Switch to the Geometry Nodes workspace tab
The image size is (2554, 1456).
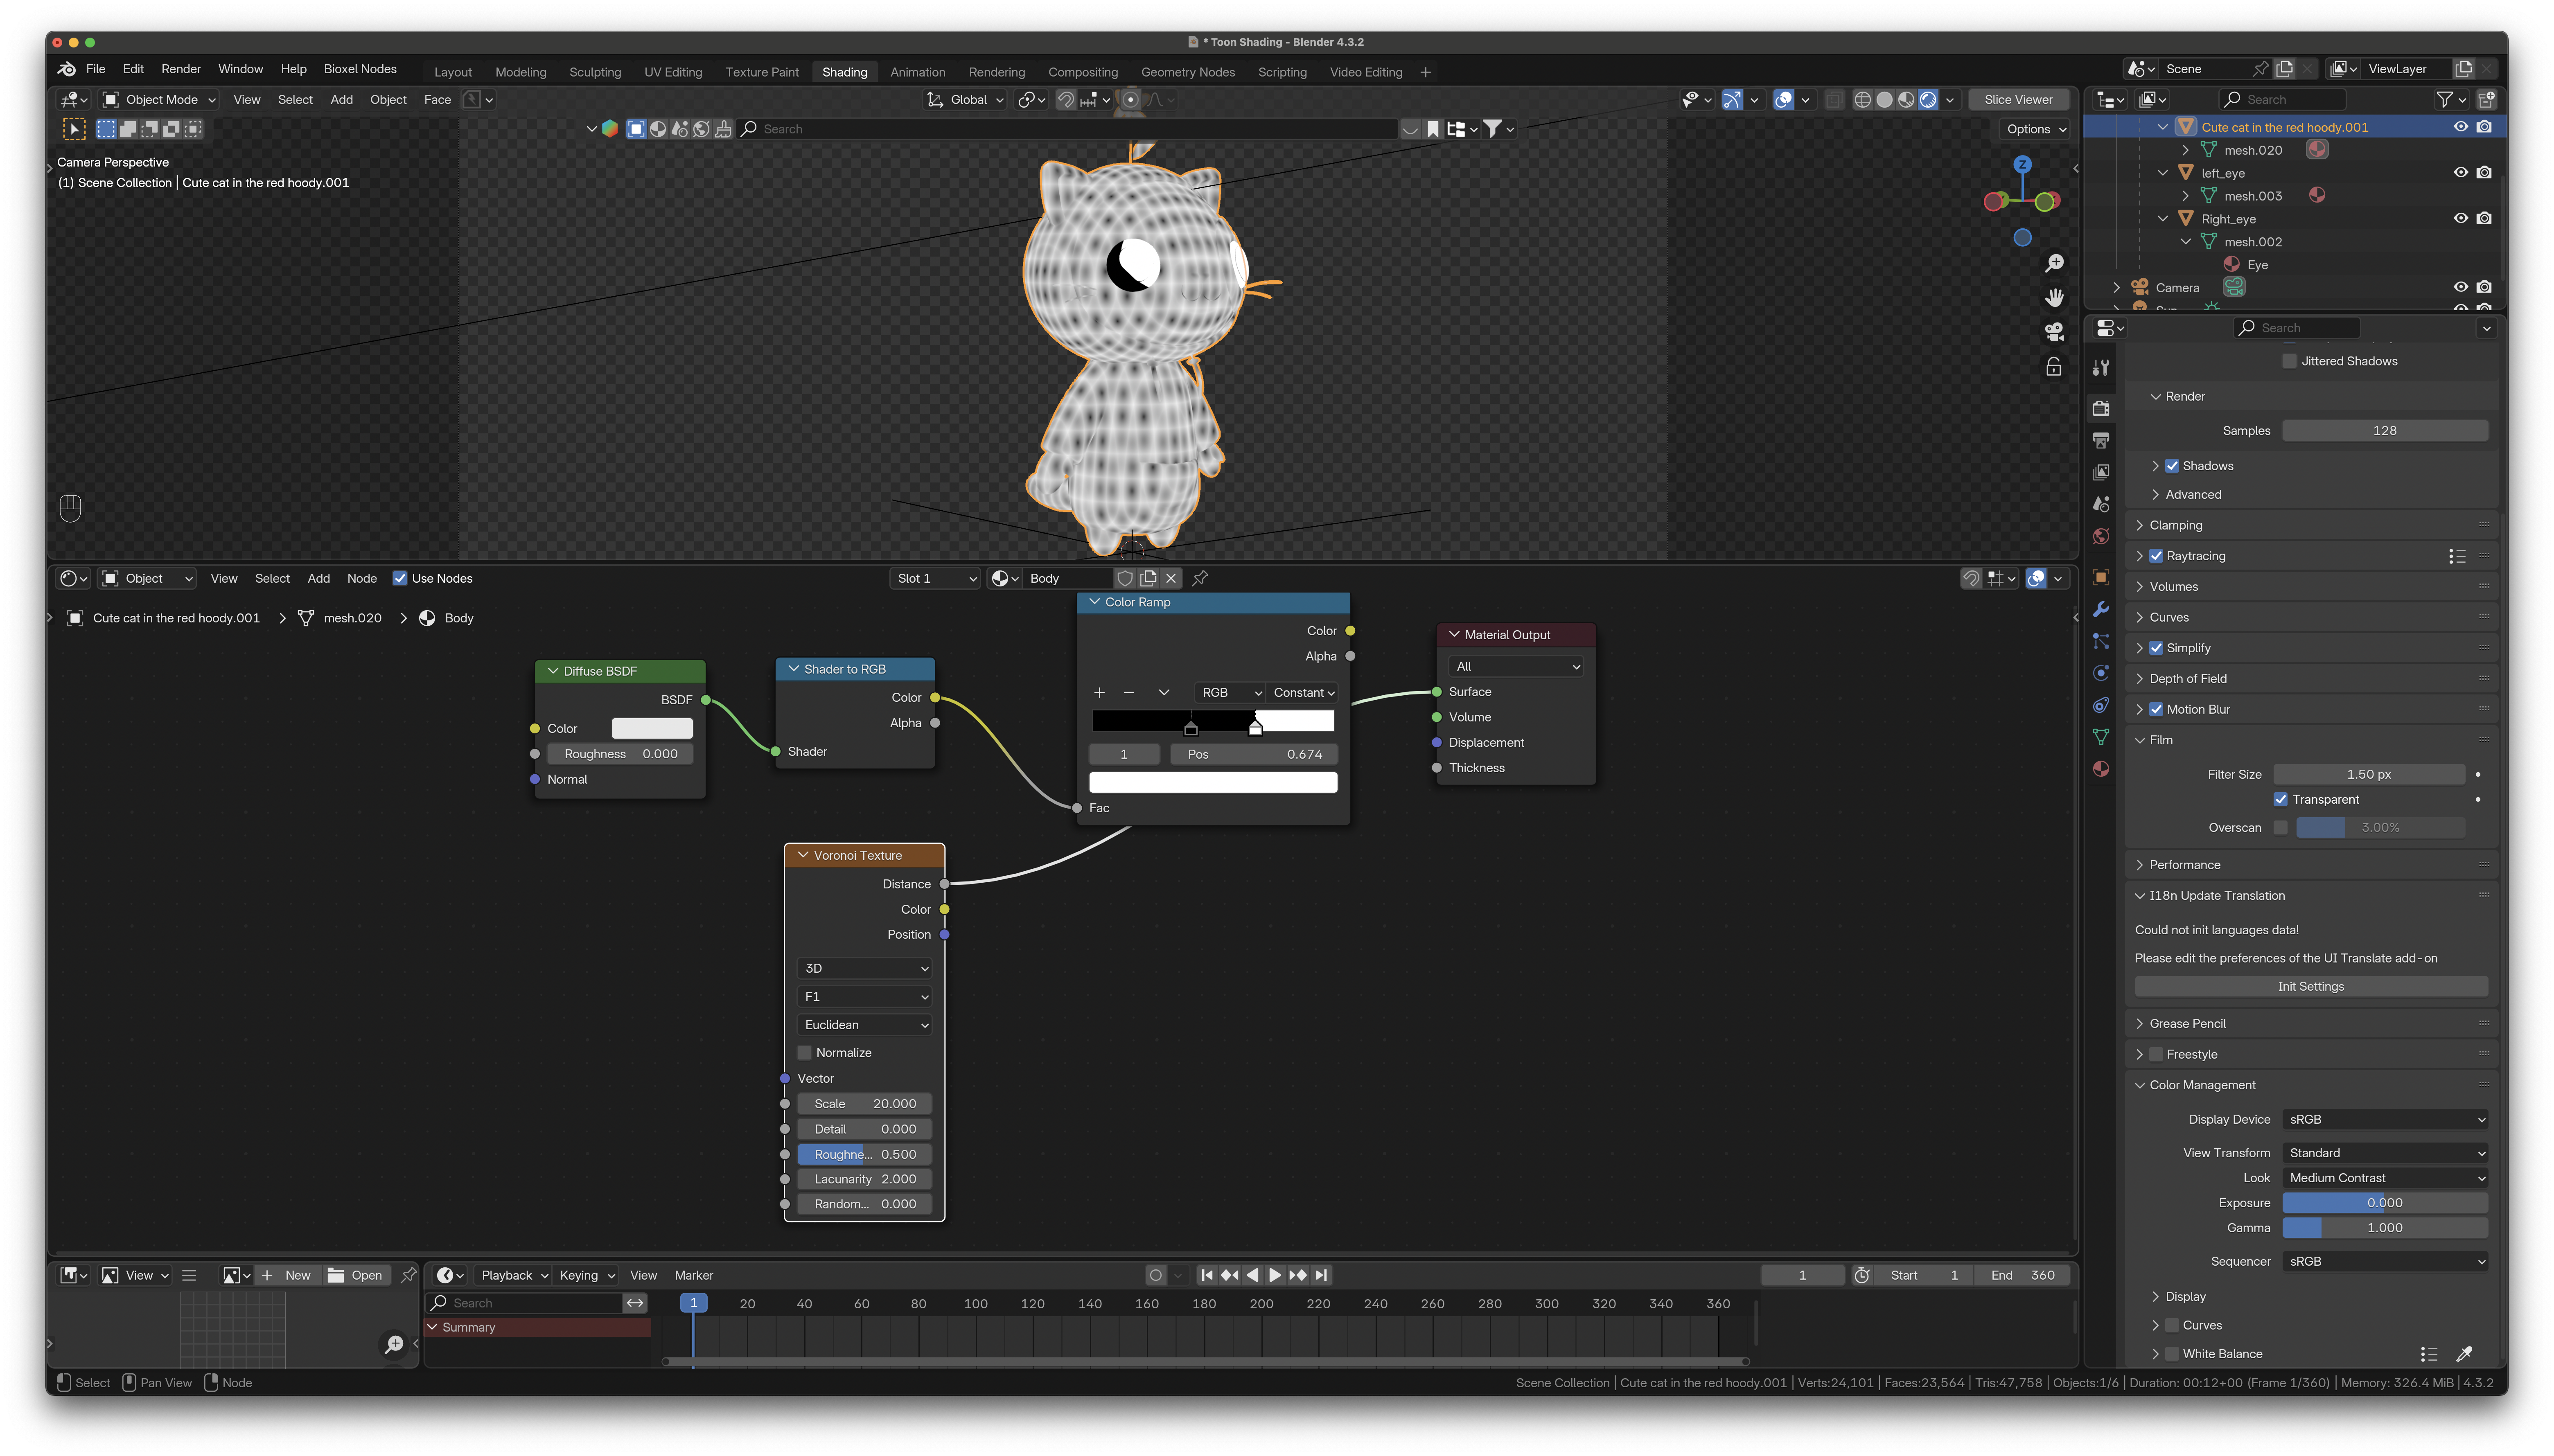pyautogui.click(x=1188, y=72)
